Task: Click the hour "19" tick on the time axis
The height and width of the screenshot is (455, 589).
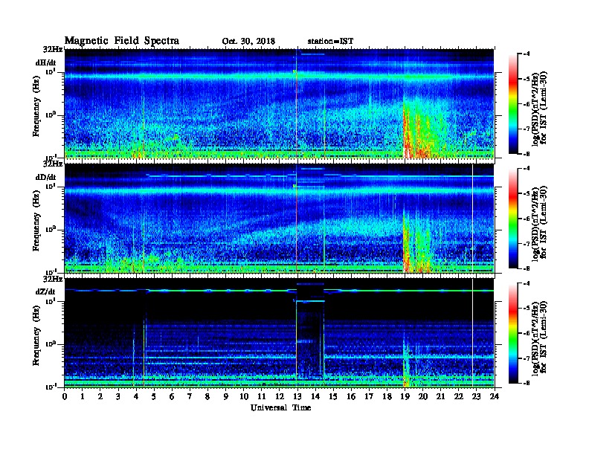Action: 405,396
